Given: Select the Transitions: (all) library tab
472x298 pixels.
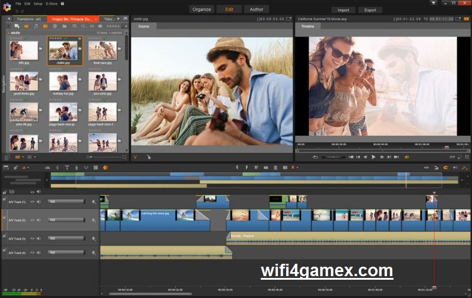Looking at the screenshot, I should [29, 19].
